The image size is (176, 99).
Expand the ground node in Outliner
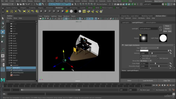[x=9, y=34]
